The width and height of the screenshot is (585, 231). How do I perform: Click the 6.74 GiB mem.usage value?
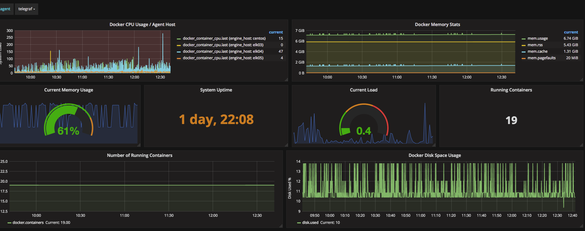[571, 38]
